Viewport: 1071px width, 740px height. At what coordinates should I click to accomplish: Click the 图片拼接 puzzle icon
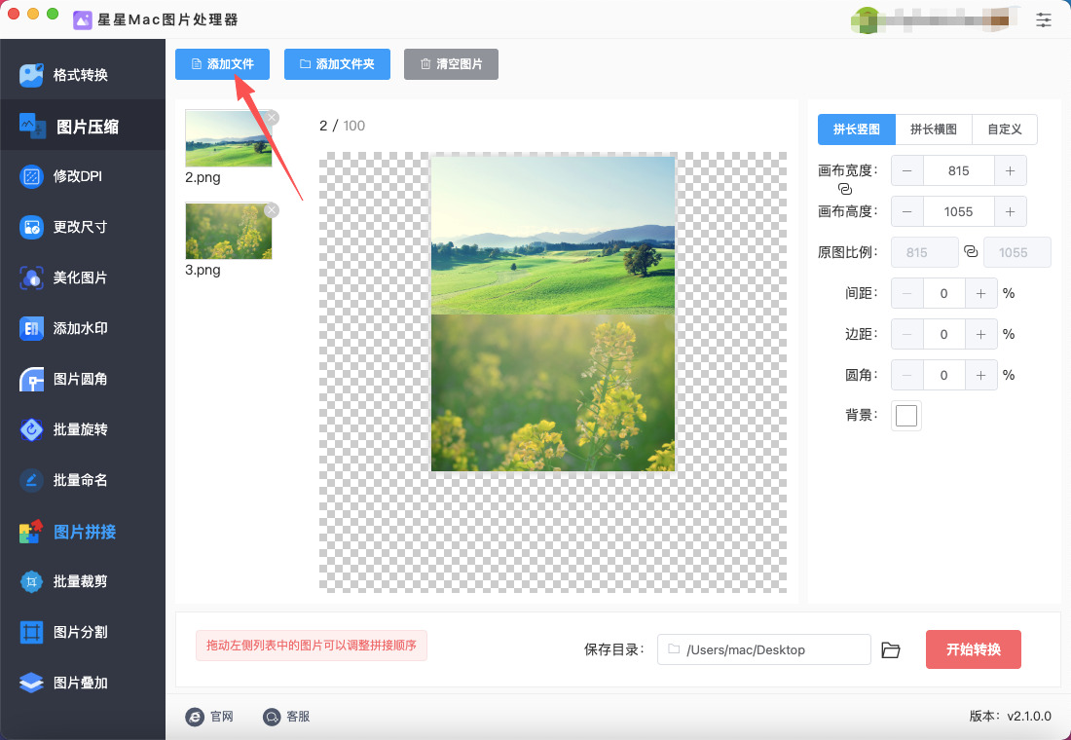tap(31, 532)
